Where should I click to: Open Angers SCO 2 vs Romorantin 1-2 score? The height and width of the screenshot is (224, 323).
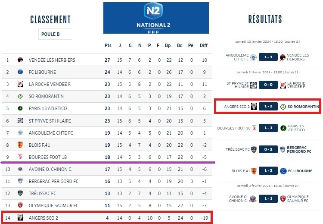click(x=268, y=107)
